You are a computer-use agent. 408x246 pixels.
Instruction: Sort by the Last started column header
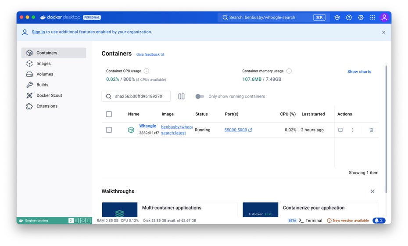(313, 114)
